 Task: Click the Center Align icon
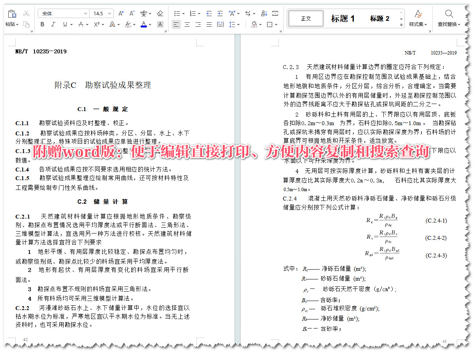point(187,24)
